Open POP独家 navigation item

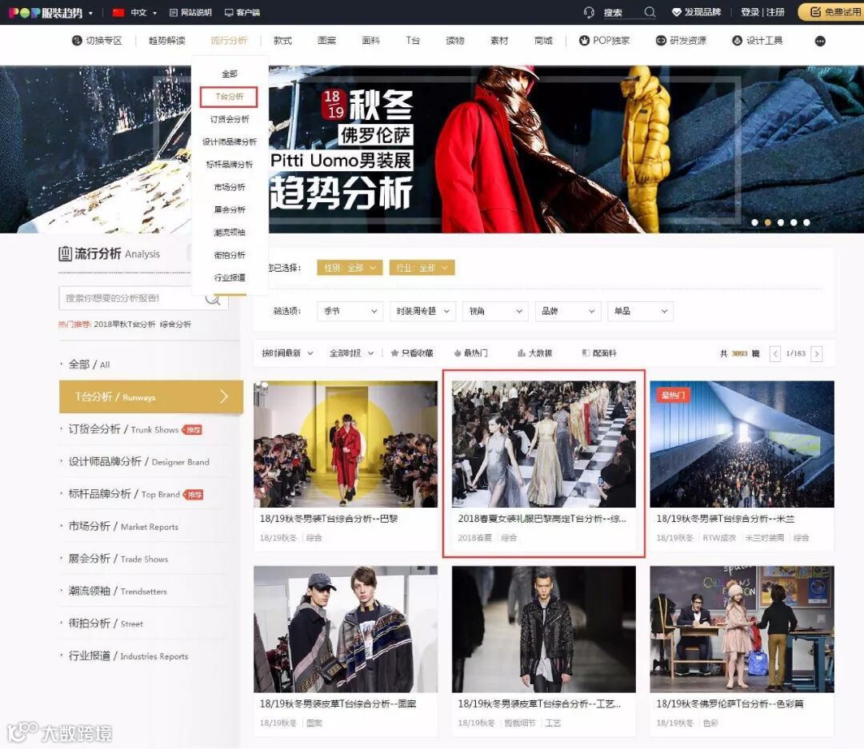(604, 41)
